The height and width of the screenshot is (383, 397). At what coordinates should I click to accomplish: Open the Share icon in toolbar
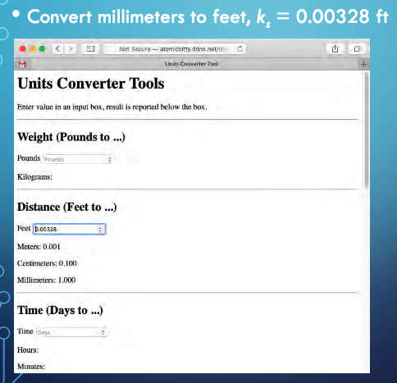point(335,48)
